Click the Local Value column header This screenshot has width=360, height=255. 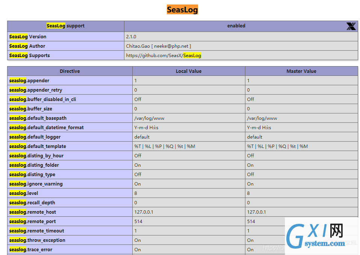(189, 71)
